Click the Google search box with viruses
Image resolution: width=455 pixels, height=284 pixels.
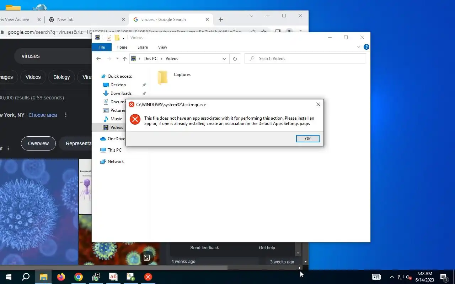[53, 56]
